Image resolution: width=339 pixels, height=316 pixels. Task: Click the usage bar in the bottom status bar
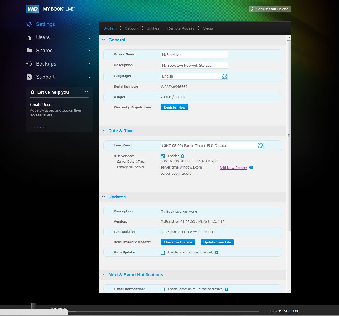163,311
